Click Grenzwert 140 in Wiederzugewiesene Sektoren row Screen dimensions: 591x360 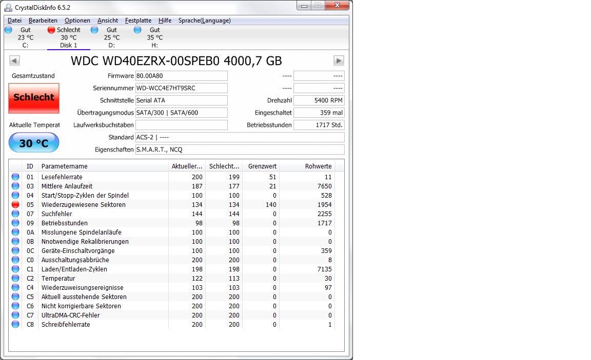[271, 204]
